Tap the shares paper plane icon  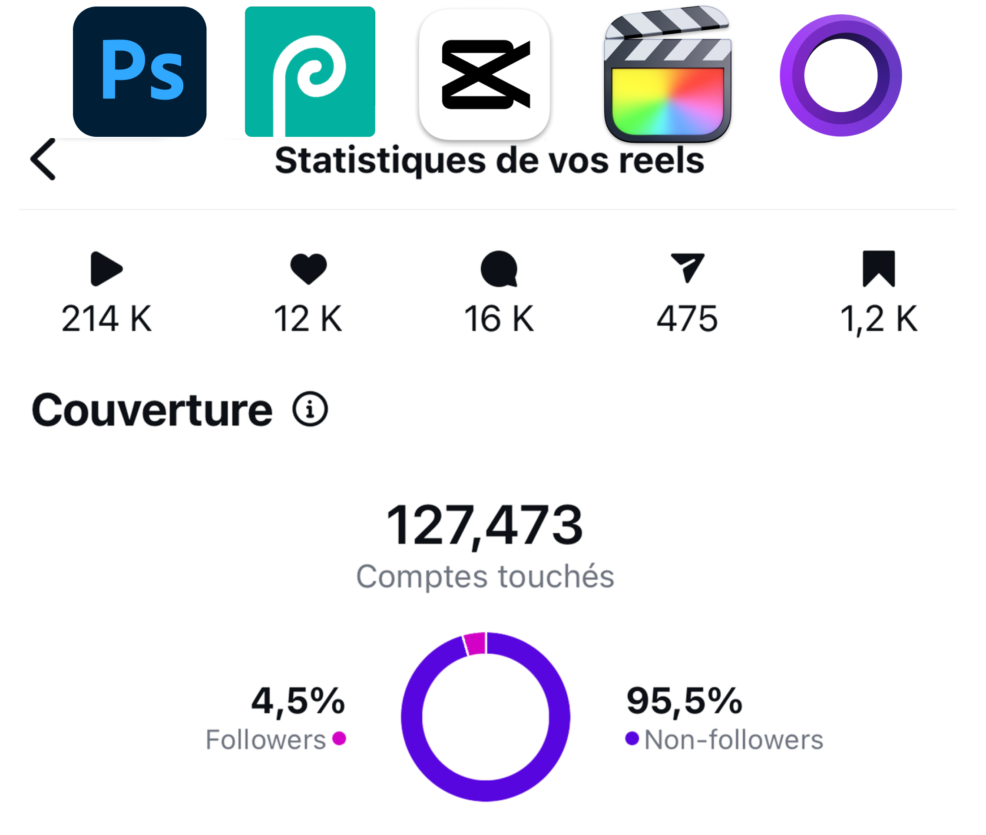coord(688,268)
